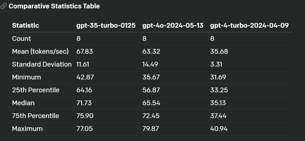
Task: Select the 14.49 standard deviation cell
Action: click(x=151, y=64)
